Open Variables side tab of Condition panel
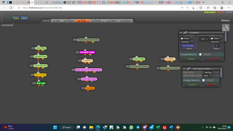233x131 pixels. (226, 37)
